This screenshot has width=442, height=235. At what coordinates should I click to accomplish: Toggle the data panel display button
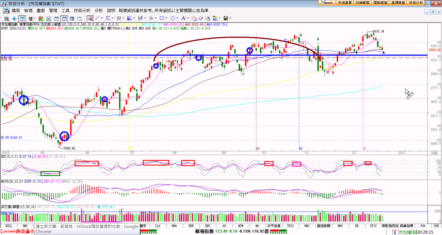[x=22, y=18]
